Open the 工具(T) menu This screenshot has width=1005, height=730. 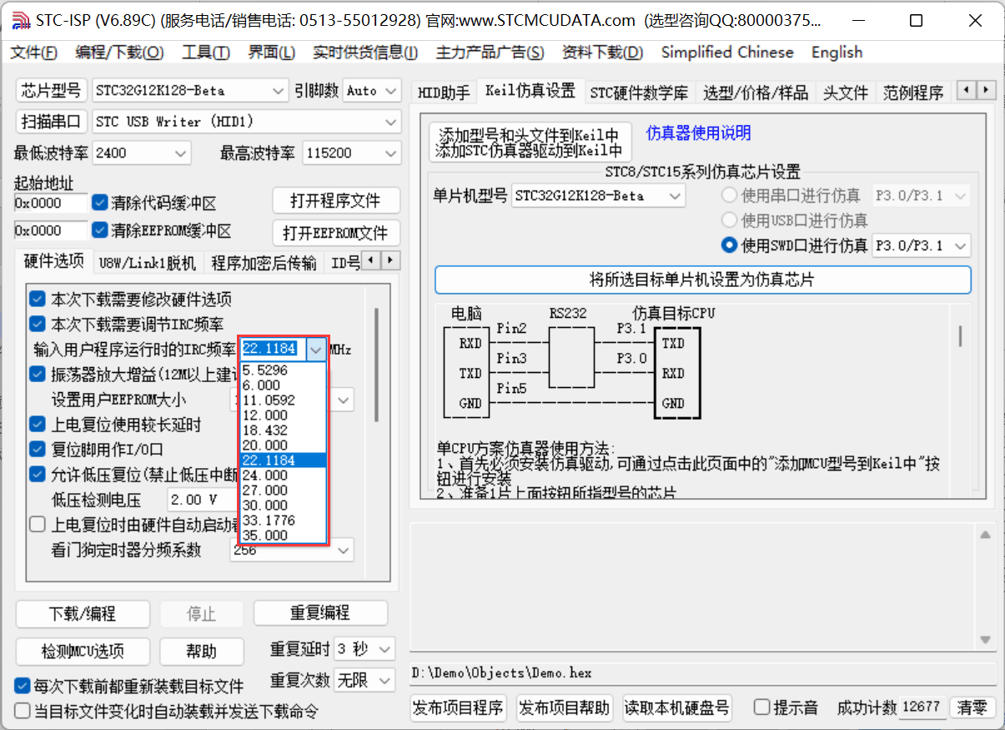tap(206, 53)
